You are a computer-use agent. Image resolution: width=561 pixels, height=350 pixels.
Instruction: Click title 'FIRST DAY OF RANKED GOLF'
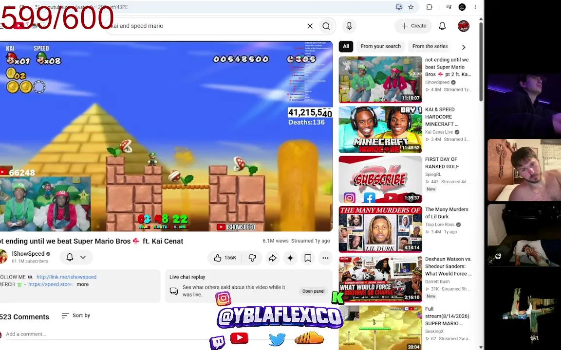pyautogui.click(x=442, y=163)
